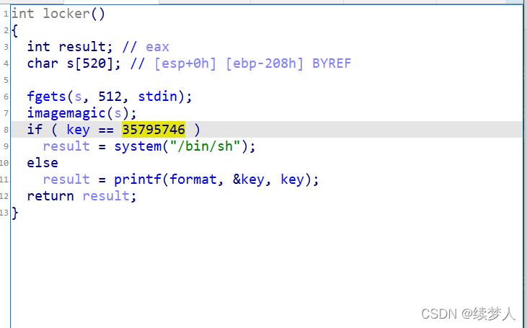Click key in the if condition
Image resolution: width=527 pixels, height=328 pixels.
[78, 130]
